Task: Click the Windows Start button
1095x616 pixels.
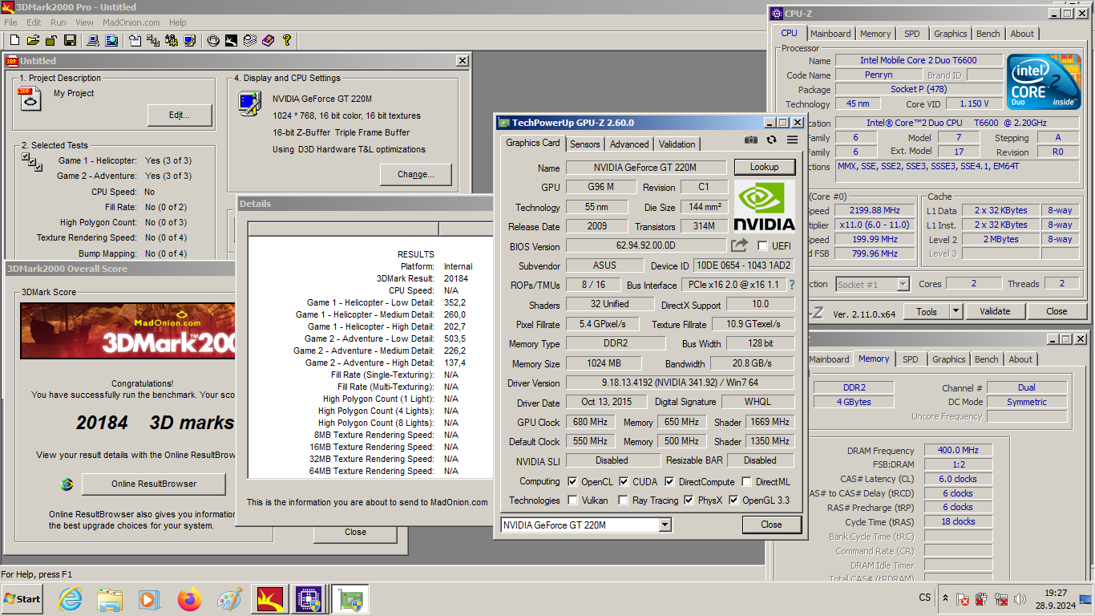Action: [22, 599]
